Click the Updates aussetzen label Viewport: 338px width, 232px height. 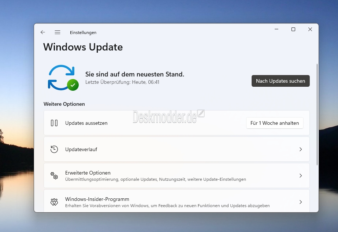(86, 123)
